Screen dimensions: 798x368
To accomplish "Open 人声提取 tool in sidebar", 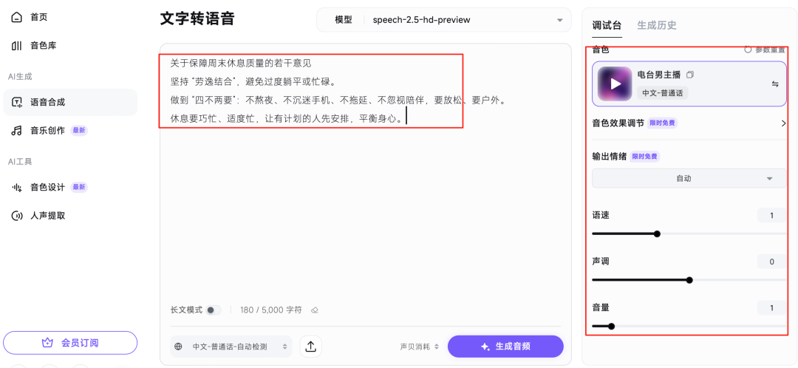I will coord(47,216).
